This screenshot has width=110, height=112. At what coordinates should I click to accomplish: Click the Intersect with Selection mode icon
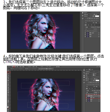pyautogui.click(x=17, y=67)
